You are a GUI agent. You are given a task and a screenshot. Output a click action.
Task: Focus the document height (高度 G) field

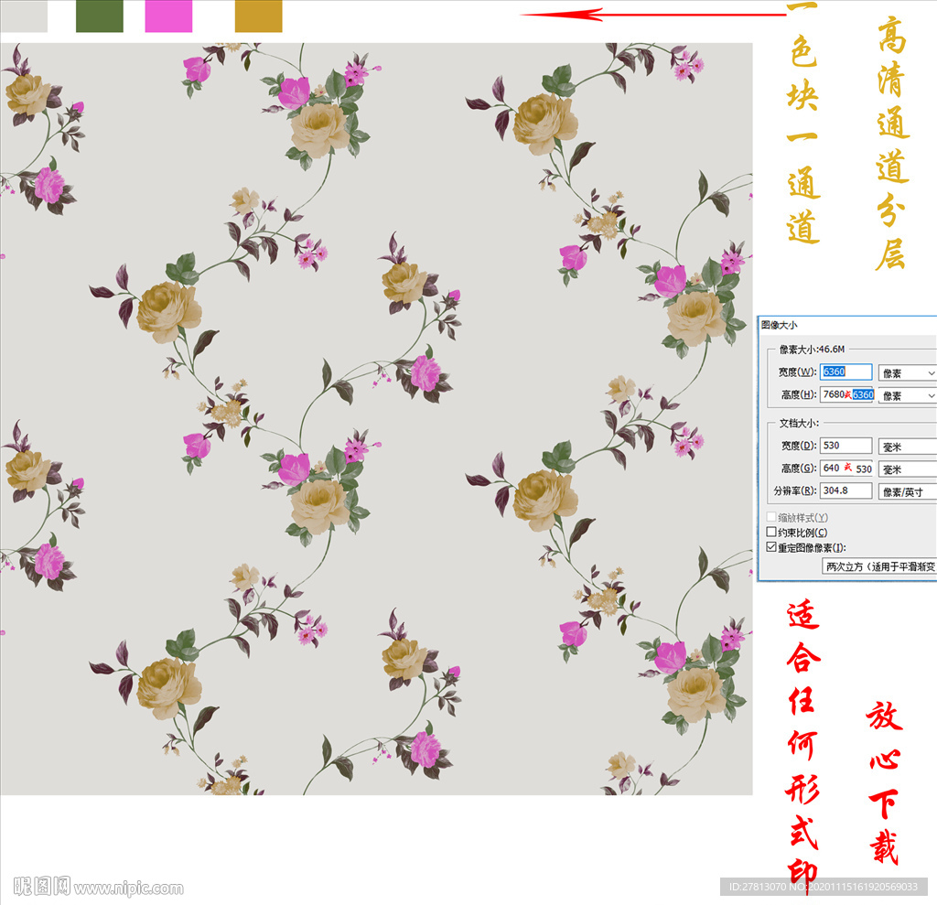coord(845,469)
